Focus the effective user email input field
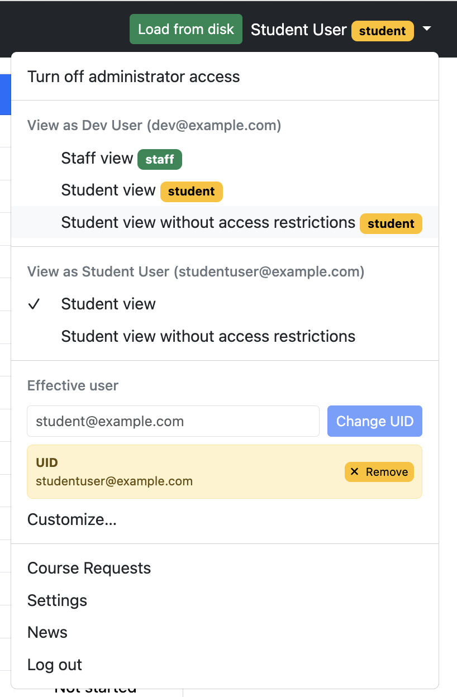The image size is (457, 697). click(x=173, y=421)
